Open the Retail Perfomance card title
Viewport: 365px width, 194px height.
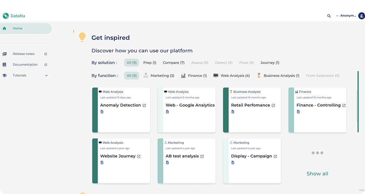[251, 105]
